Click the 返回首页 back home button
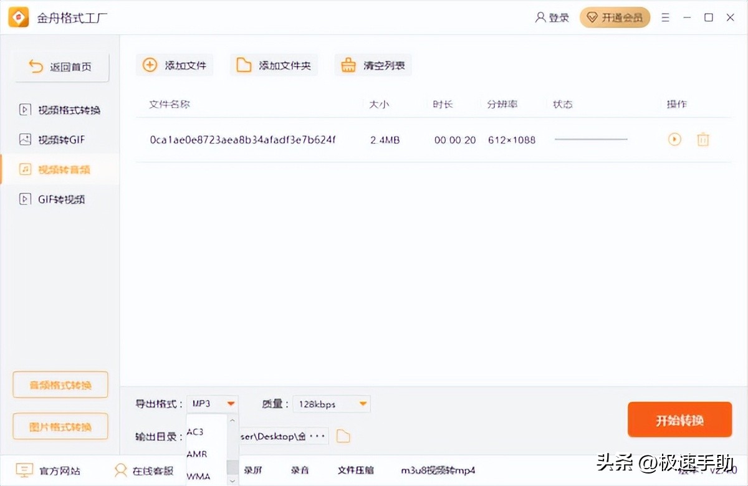748x486 pixels. pyautogui.click(x=61, y=67)
